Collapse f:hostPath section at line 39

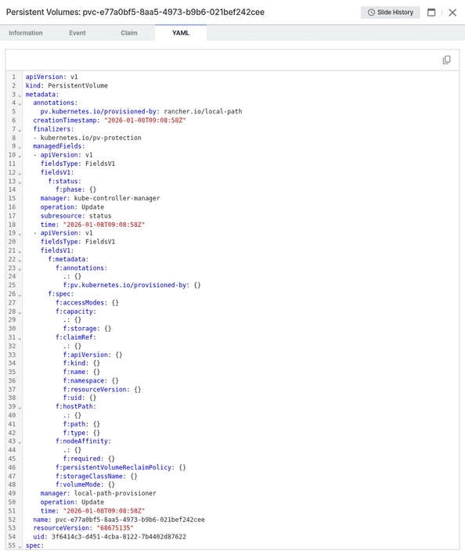(20, 408)
